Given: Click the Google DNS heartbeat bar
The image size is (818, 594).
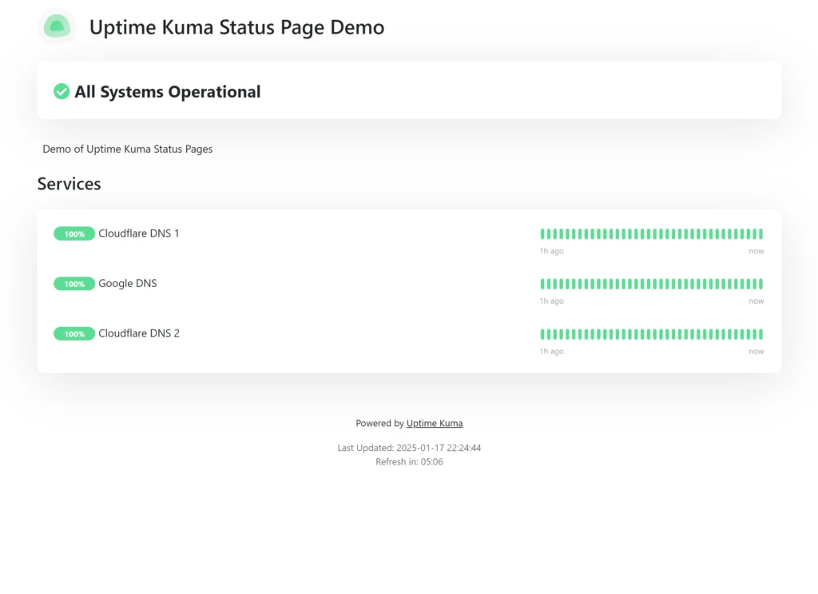Looking at the screenshot, I should pos(652,284).
